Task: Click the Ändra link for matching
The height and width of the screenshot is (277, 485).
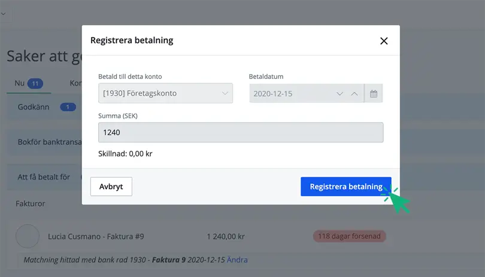Action: pos(237,260)
